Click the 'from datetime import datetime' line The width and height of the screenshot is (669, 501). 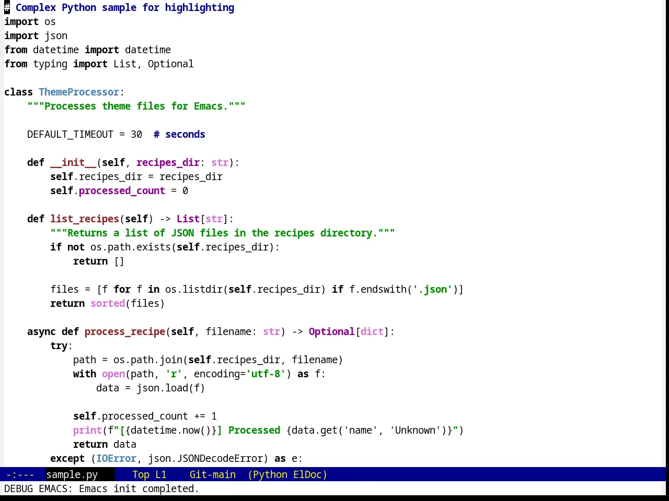(x=88, y=50)
